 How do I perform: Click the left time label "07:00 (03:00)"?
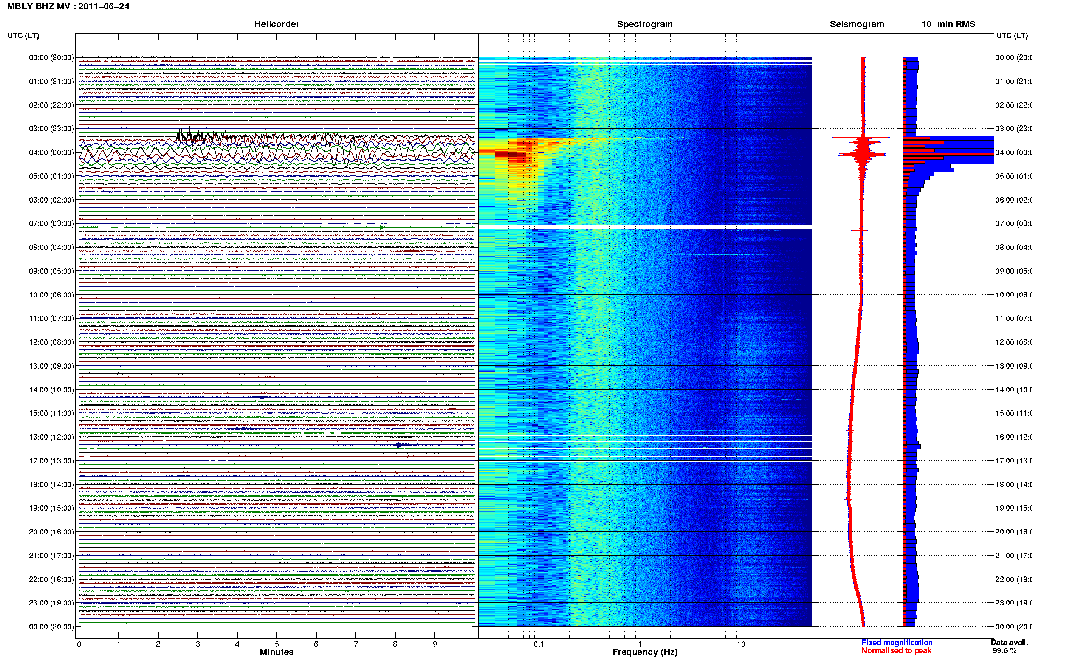pyautogui.click(x=51, y=223)
